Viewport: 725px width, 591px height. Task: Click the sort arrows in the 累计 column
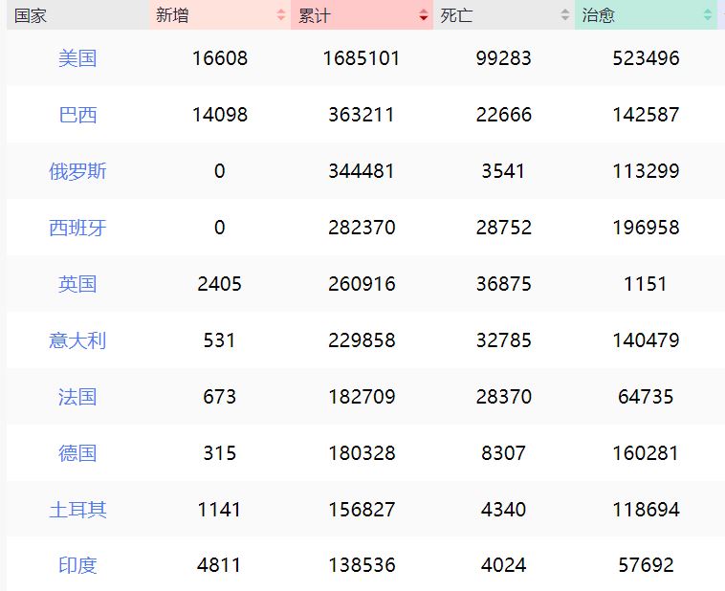point(423,15)
